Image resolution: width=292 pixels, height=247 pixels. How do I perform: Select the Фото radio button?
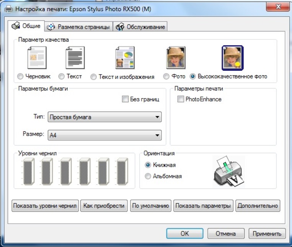coord(166,76)
